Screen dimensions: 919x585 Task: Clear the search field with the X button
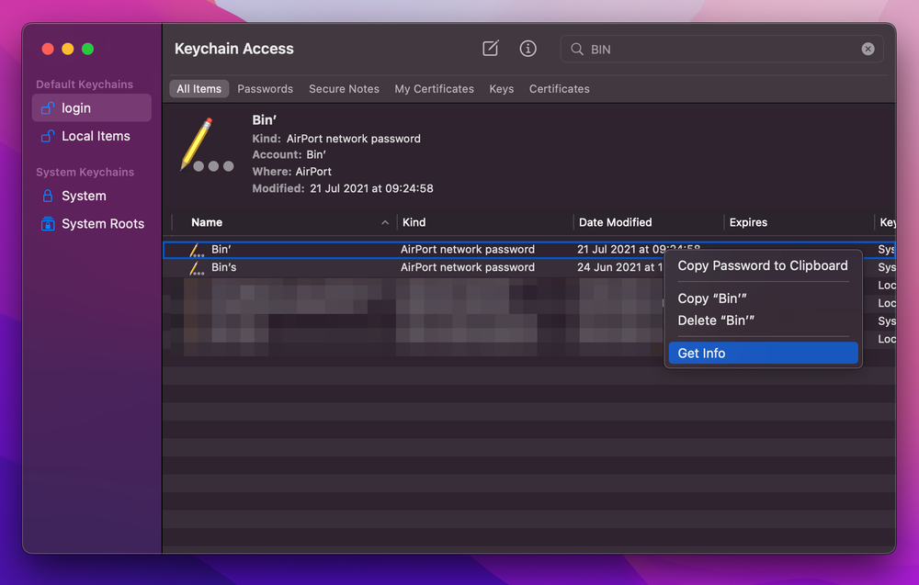[868, 50]
